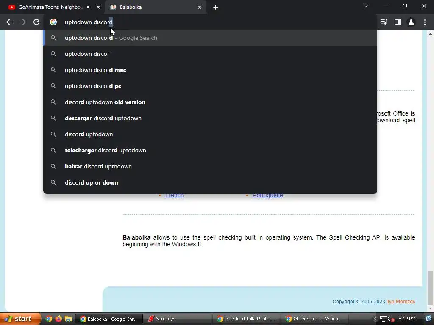Select 'telecharger discord uptodown' suggestion
The height and width of the screenshot is (325, 434).
210,150
